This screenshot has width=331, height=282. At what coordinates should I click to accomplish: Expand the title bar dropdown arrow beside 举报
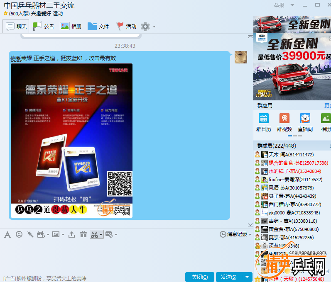coord(292,5)
